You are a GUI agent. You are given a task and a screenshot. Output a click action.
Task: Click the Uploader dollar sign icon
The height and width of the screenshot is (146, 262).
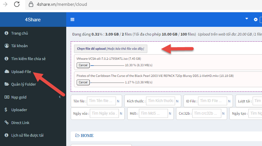6,110
